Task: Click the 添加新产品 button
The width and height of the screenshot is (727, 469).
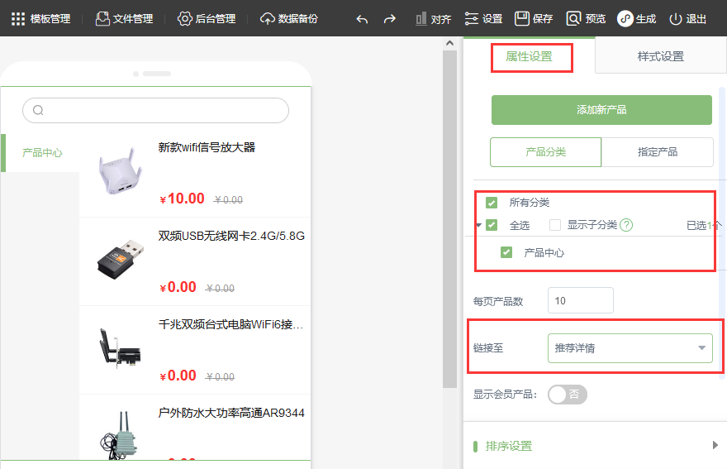Action: coord(601,110)
